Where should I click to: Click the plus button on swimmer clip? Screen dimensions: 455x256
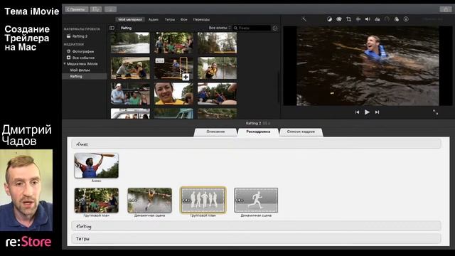click(186, 77)
